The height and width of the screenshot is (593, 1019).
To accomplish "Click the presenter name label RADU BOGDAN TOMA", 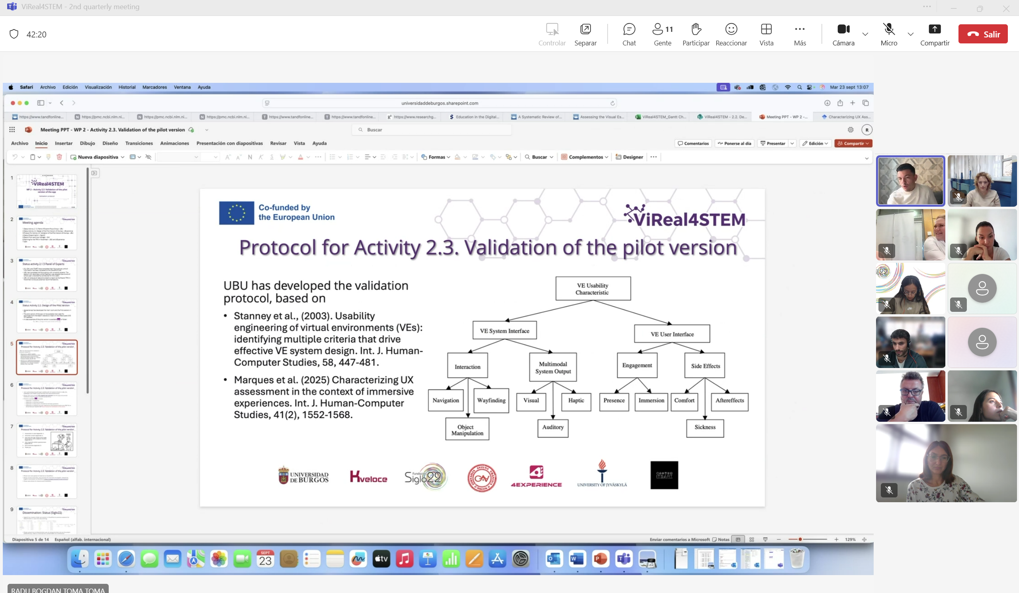I will pos(58,589).
